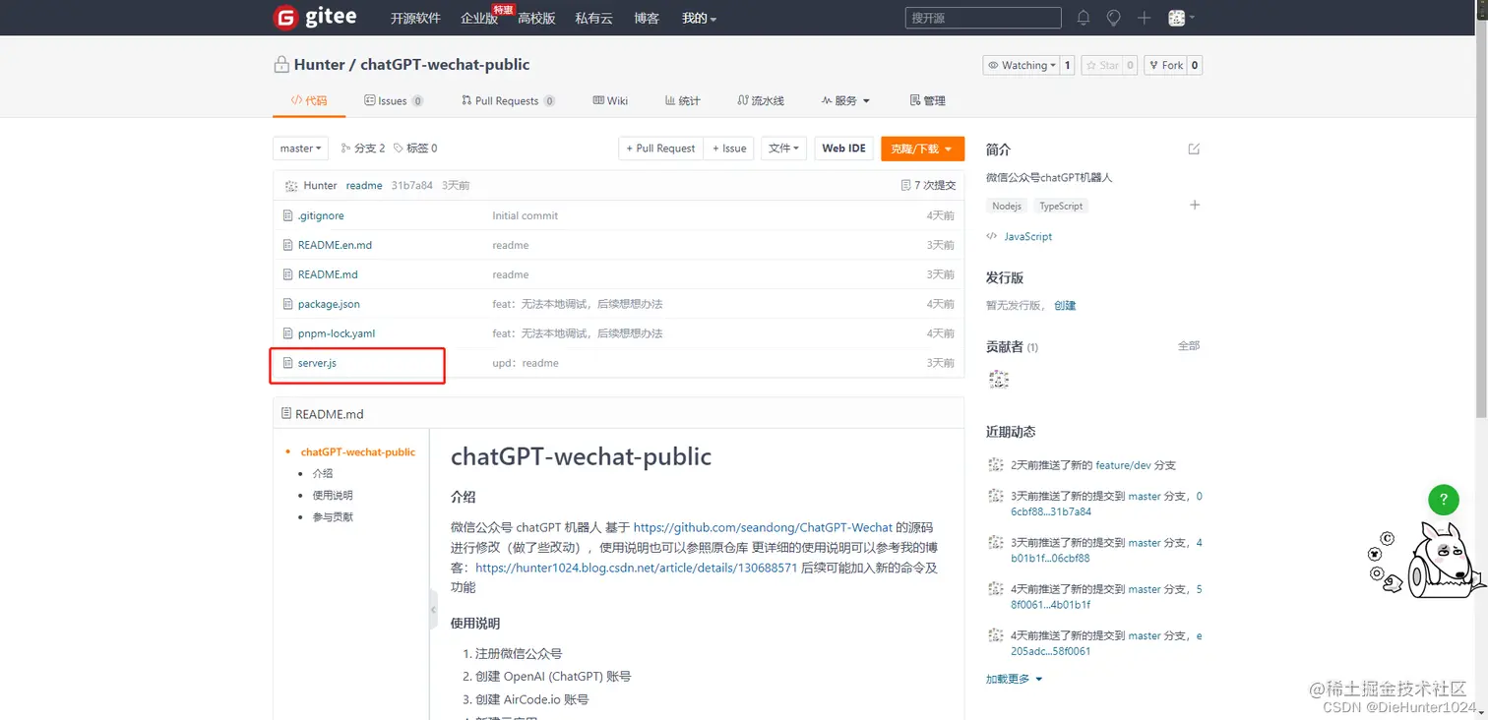The height and width of the screenshot is (720, 1488).
Task: Click 开源软件 in top navigation
Action: 415,18
